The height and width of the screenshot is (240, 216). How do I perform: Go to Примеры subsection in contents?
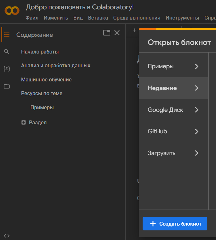(42, 107)
